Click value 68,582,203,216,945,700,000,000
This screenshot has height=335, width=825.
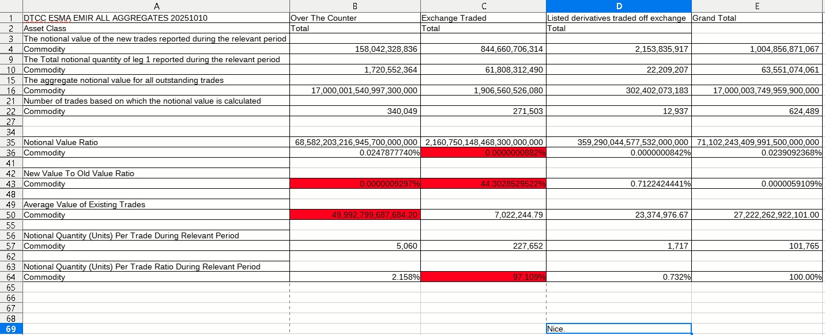pyautogui.click(x=355, y=142)
